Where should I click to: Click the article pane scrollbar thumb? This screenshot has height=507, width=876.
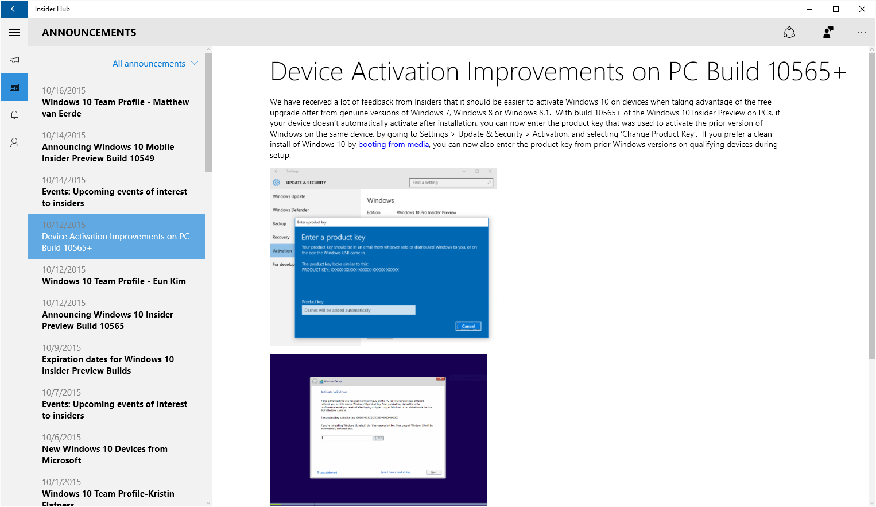[872, 207]
